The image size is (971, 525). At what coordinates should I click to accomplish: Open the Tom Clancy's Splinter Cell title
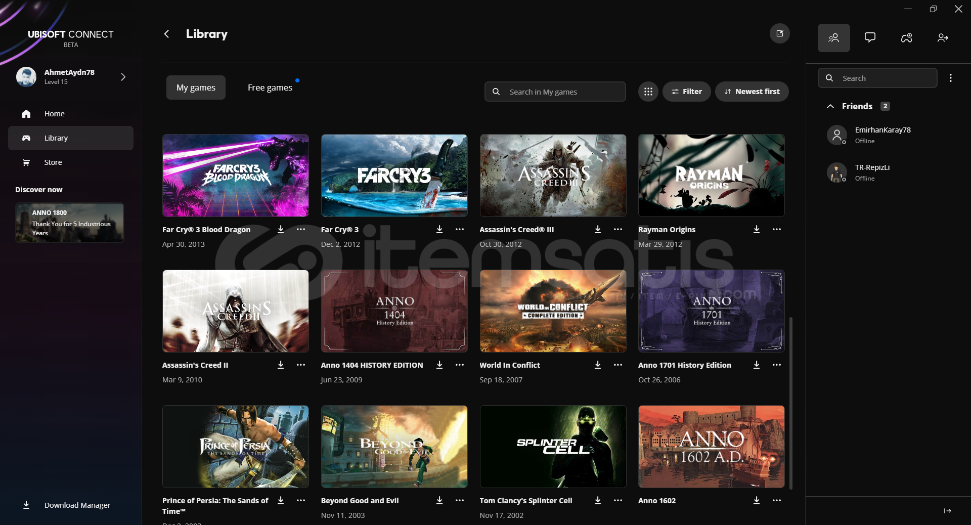525,501
